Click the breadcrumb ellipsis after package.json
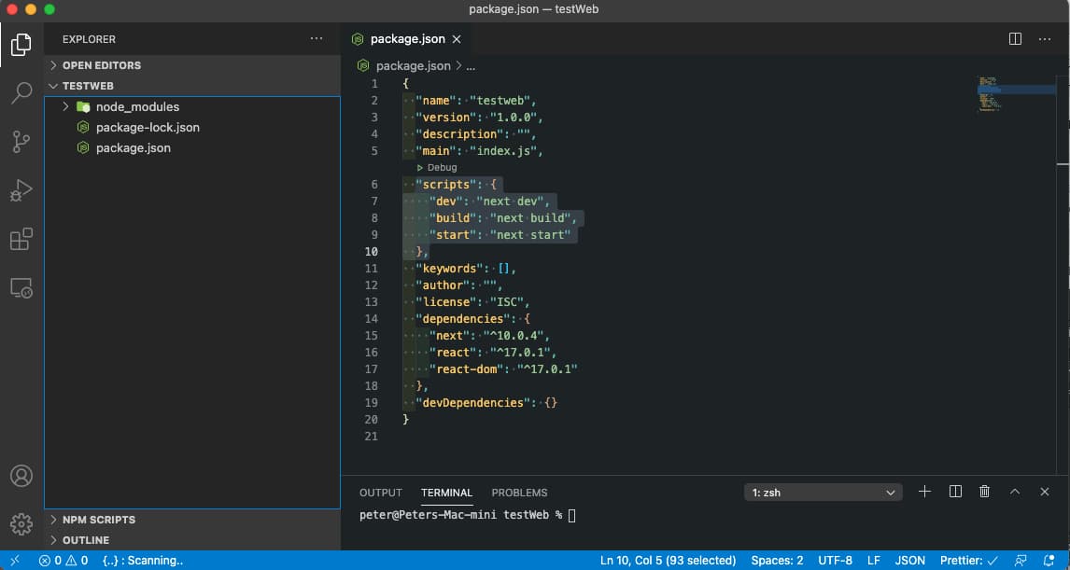1070x570 pixels. point(471,66)
